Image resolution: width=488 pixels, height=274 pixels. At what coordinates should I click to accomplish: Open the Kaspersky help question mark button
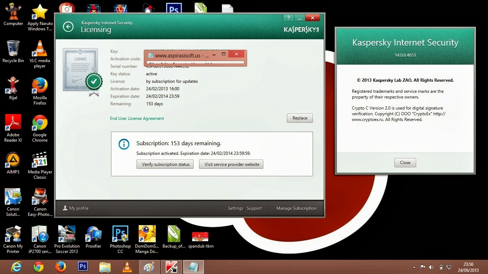(288, 18)
